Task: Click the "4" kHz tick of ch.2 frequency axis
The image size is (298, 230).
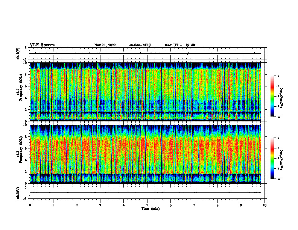Action: pyautogui.click(x=26, y=160)
